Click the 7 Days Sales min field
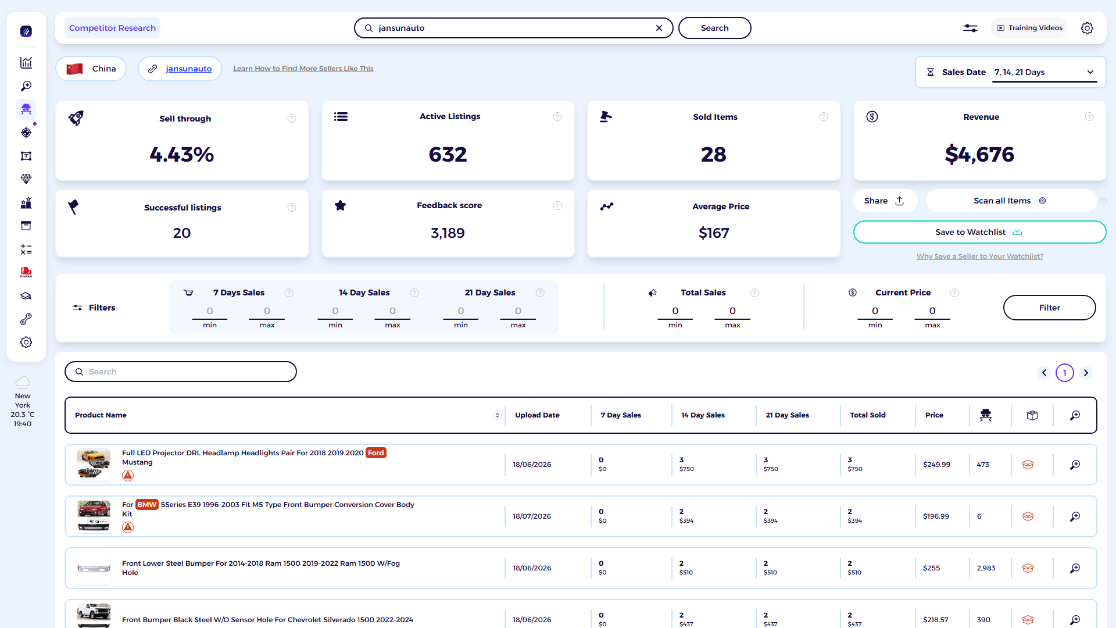 click(x=210, y=312)
